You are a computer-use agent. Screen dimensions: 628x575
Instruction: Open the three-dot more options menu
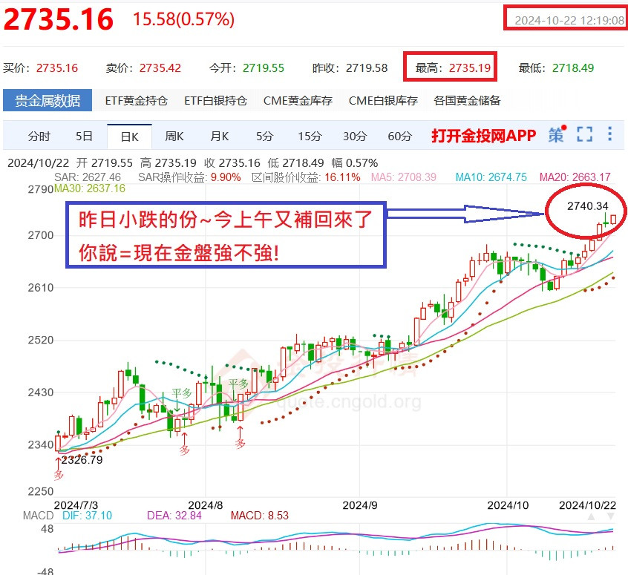coord(609,134)
